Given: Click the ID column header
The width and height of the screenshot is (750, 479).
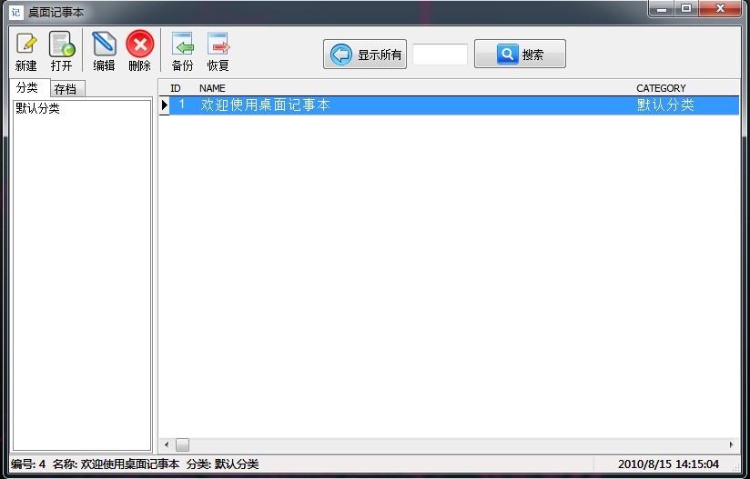Looking at the screenshot, I should (176, 88).
